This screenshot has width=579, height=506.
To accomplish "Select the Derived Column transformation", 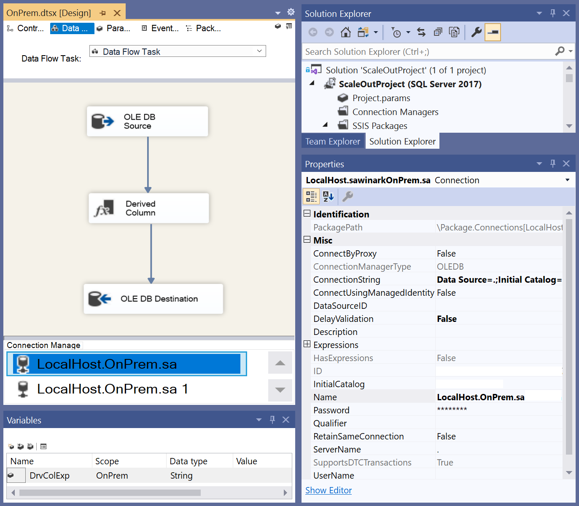I will 148,208.
